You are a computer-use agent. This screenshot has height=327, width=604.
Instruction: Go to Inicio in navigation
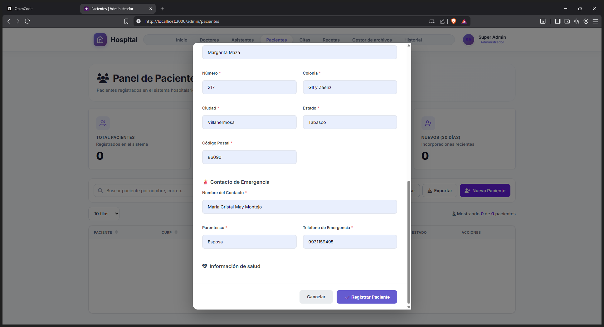182,40
